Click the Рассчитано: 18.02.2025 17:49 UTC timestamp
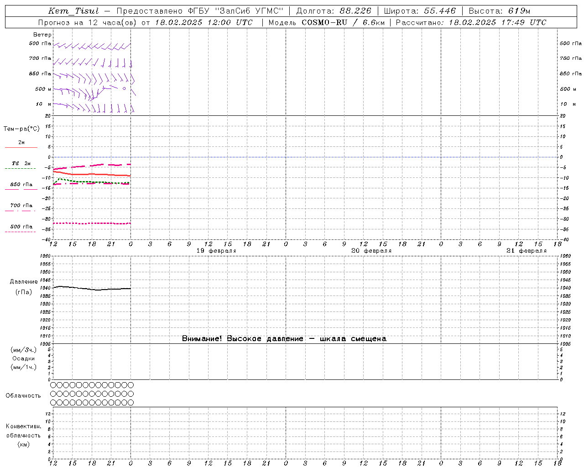 [x=471, y=22]
